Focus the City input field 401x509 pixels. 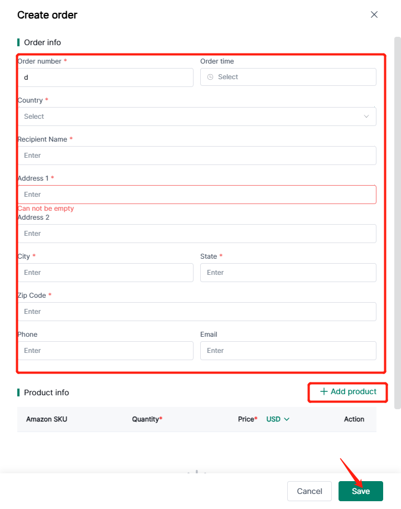tap(105, 273)
